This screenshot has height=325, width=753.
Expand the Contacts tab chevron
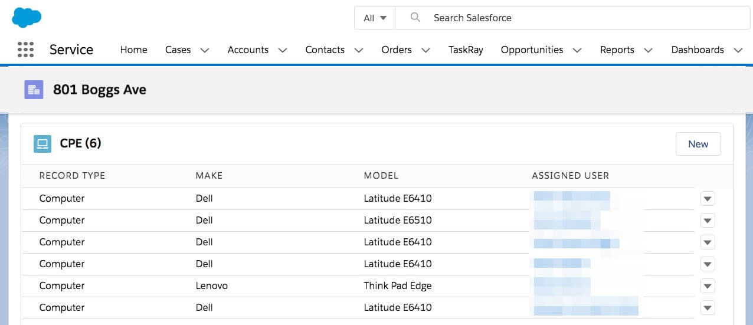click(x=359, y=50)
